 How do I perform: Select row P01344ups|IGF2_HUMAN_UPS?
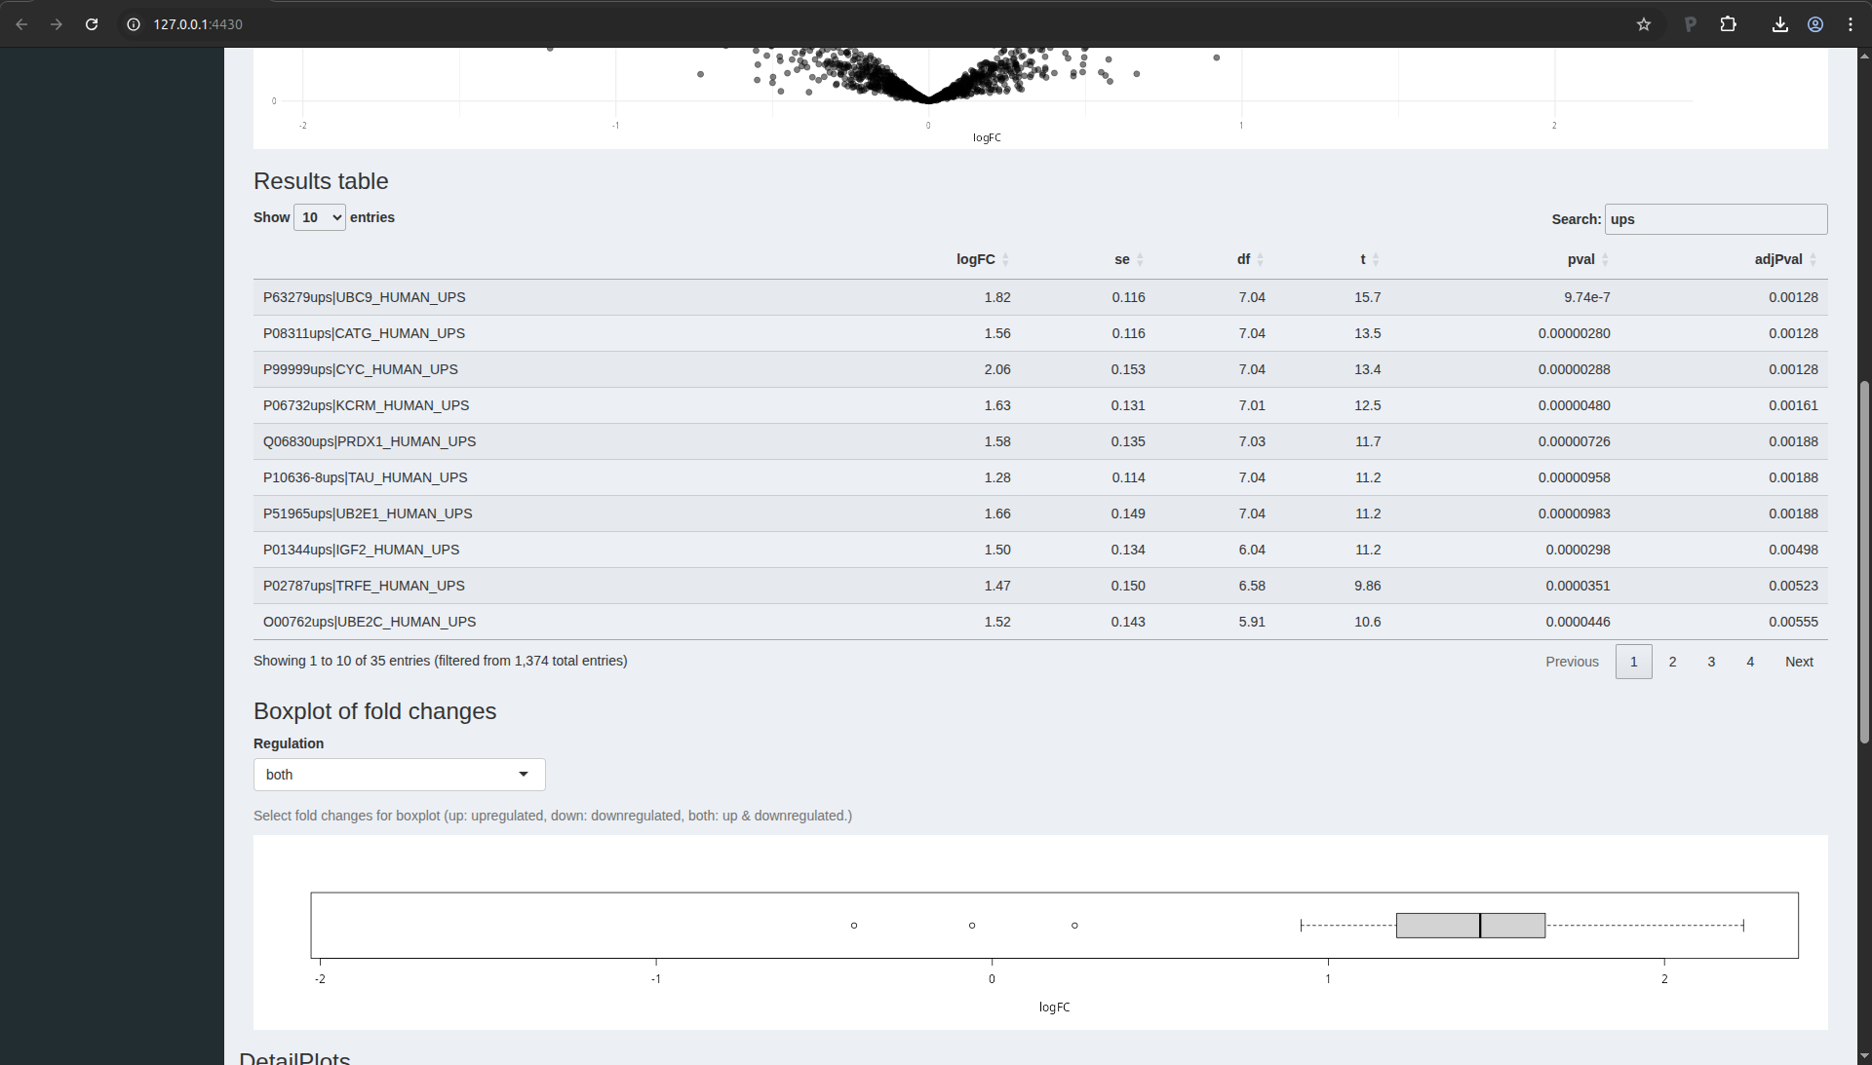click(1040, 550)
